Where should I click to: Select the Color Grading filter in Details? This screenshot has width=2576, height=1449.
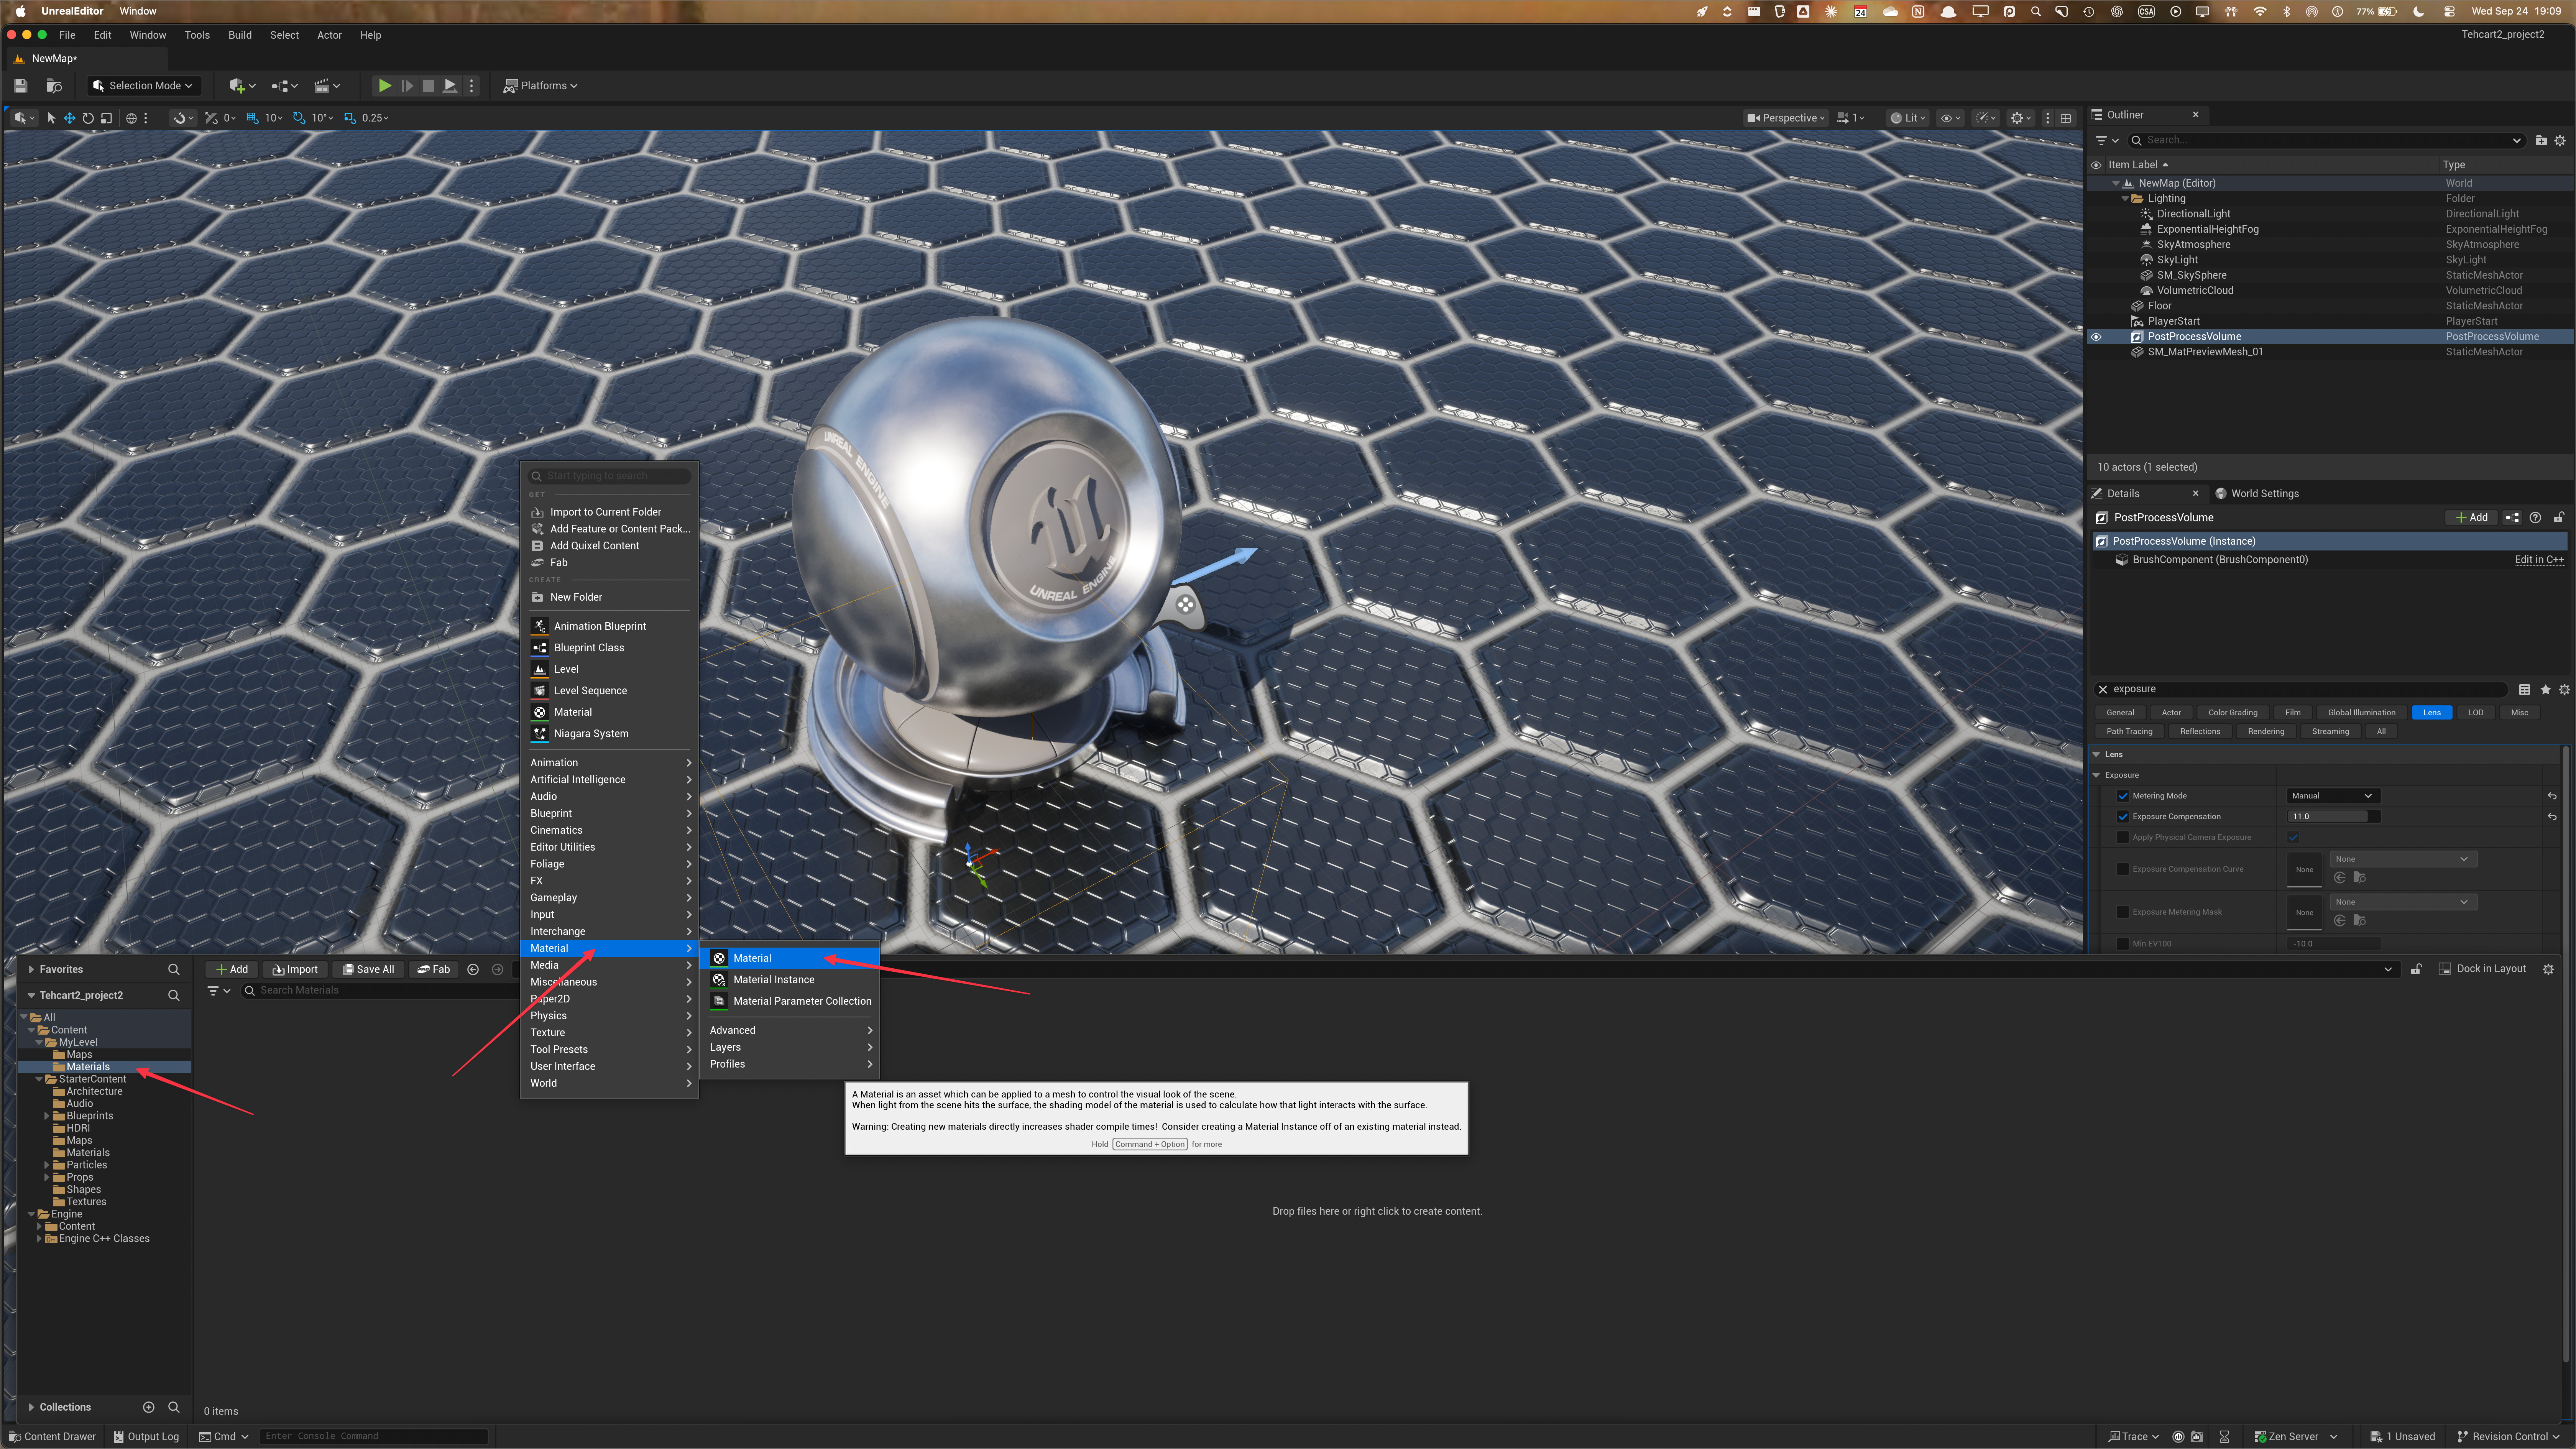[x=2233, y=713]
